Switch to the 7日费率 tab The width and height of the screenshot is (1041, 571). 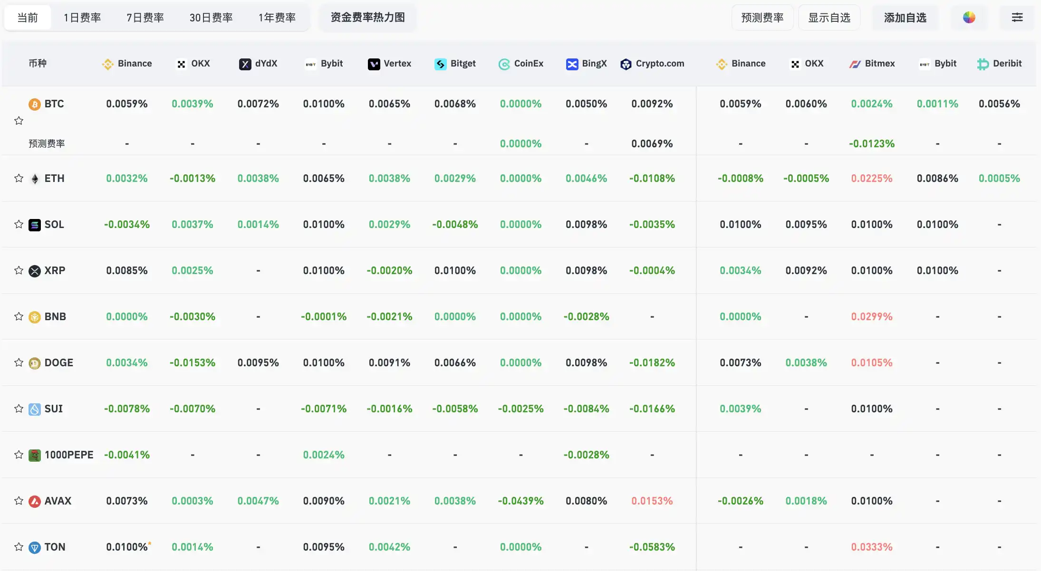[145, 18]
